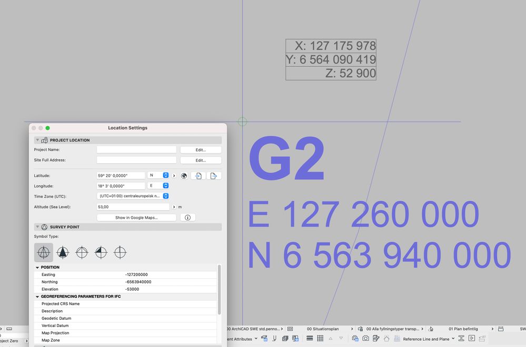Click the play box icon in bottom toolbar
This screenshot has height=347, width=526.
[472, 338]
